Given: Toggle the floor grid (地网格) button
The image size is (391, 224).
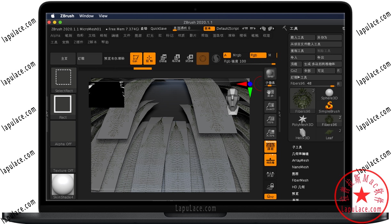Looking at the screenshot, I should (x=270, y=160).
